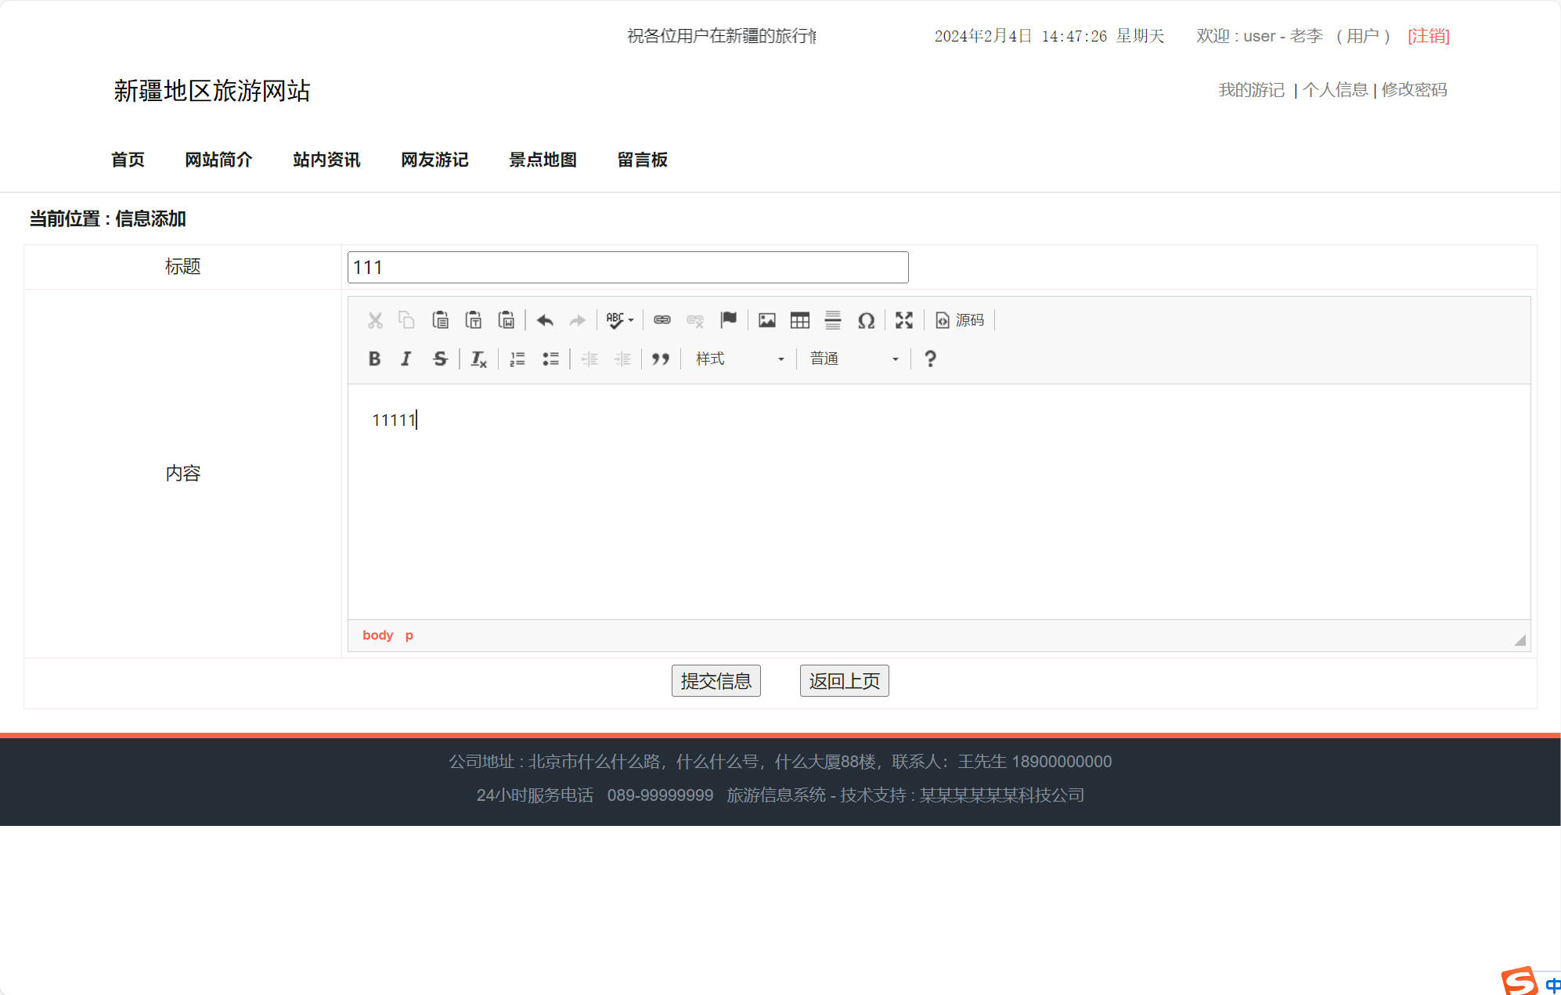This screenshot has height=995, width=1561.
Task: Insert a special character (Ω)
Action: coord(866,320)
